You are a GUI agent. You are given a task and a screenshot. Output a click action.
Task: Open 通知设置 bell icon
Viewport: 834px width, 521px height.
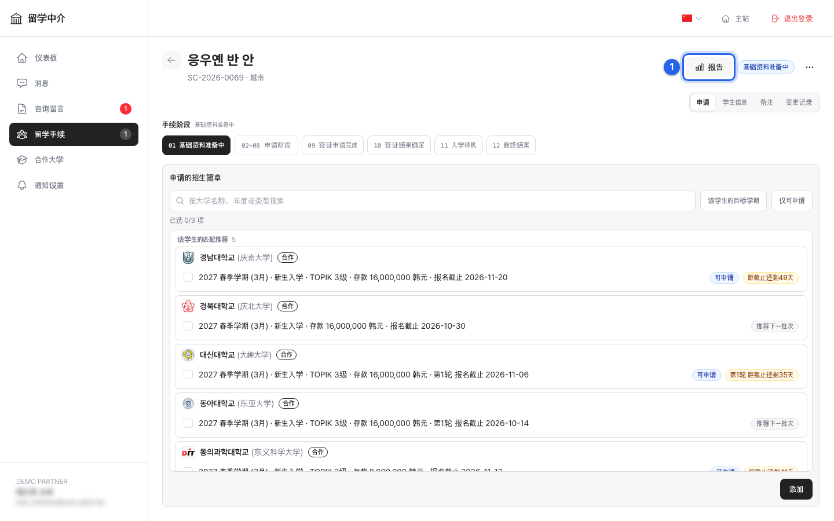click(22, 185)
